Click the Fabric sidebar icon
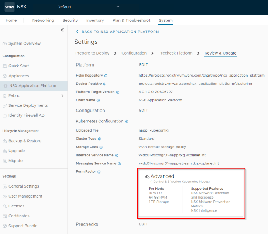268x234 pixels. pos(5,96)
